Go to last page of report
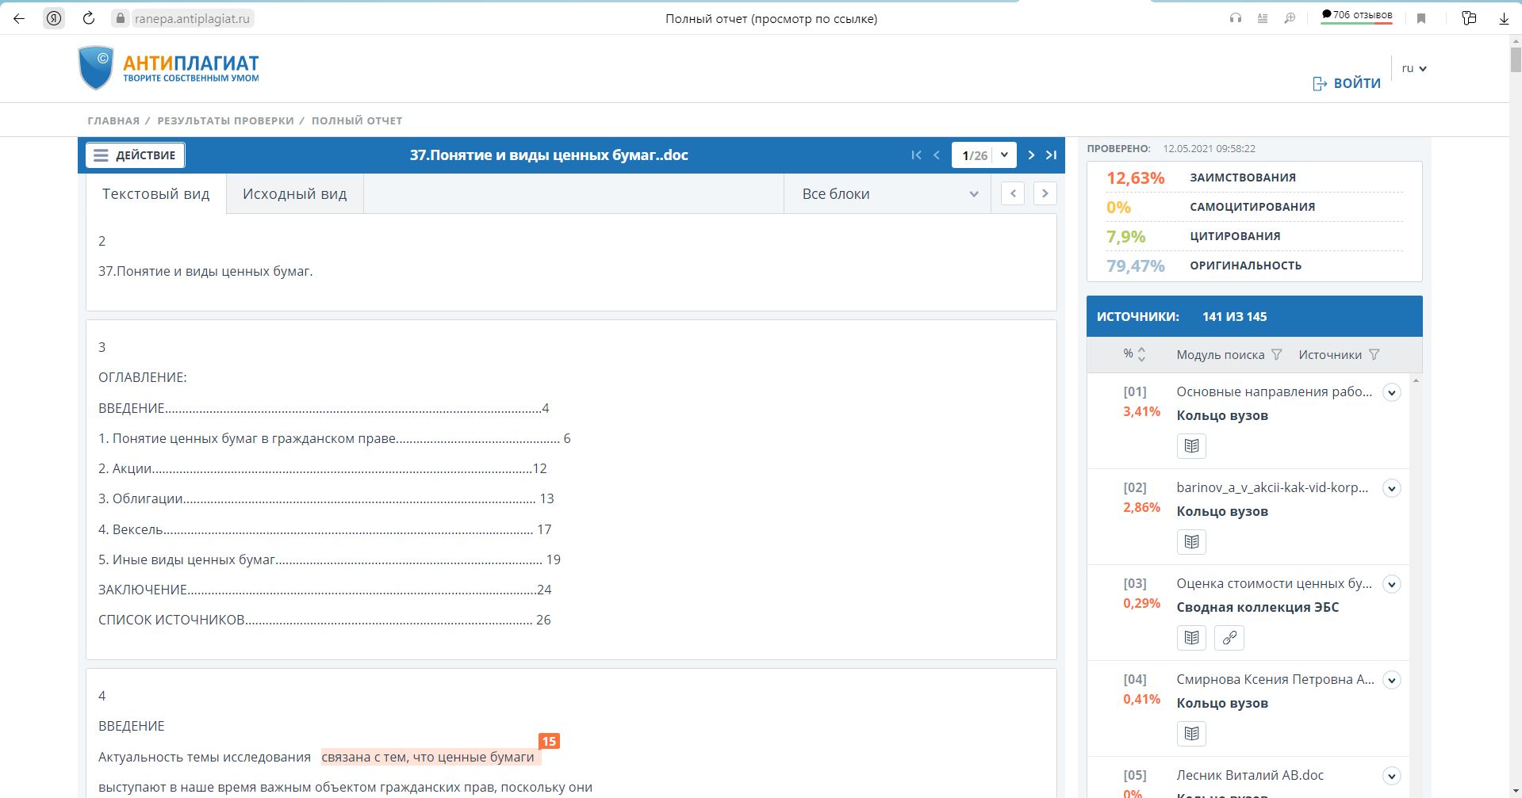 [x=1051, y=155]
